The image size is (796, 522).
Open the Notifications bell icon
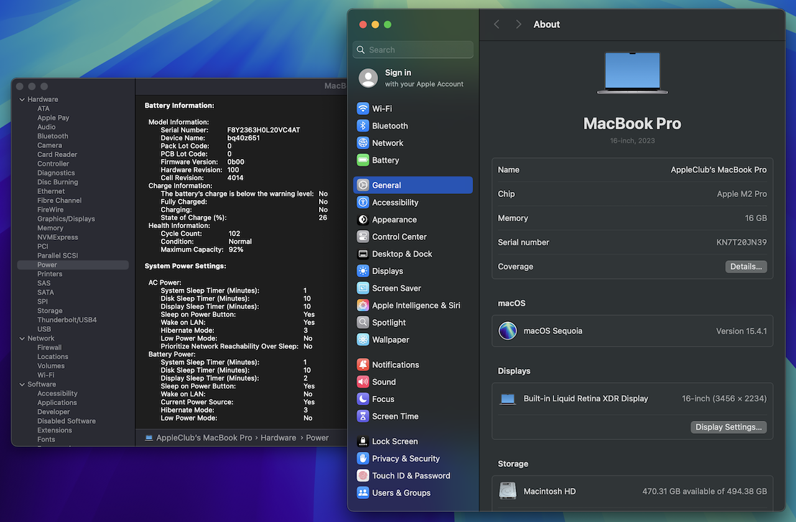(363, 365)
